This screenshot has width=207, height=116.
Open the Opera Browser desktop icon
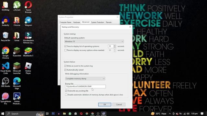coord(28,7)
